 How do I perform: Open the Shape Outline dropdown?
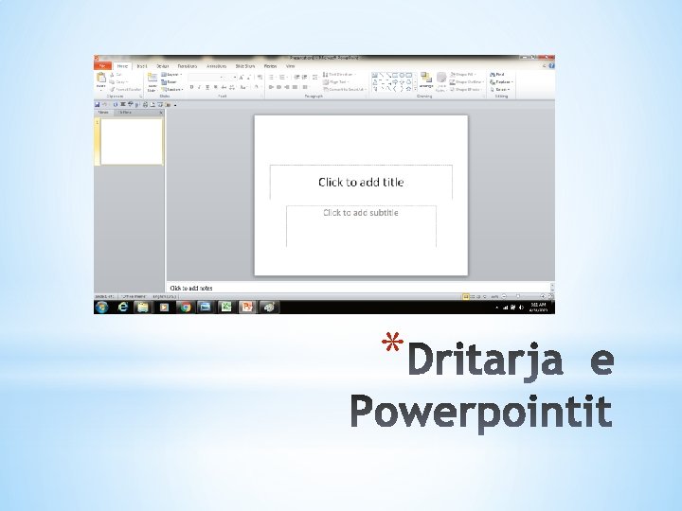coord(467,82)
